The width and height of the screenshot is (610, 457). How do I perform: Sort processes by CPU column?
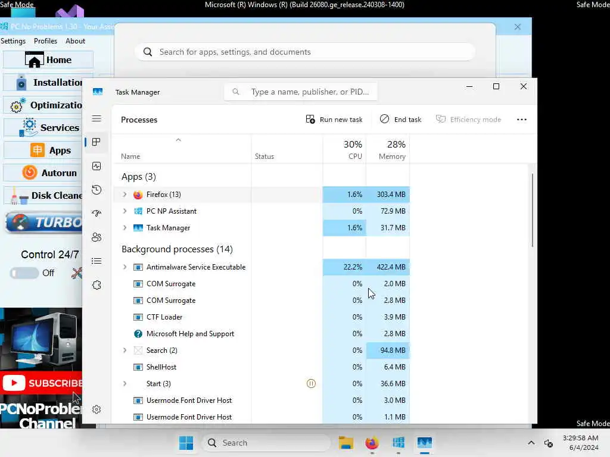345,149
